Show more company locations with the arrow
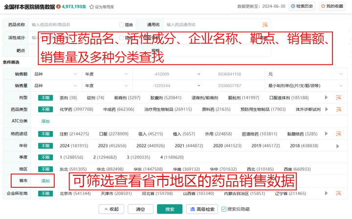352x219 pixels. pyautogui.click(x=327, y=193)
